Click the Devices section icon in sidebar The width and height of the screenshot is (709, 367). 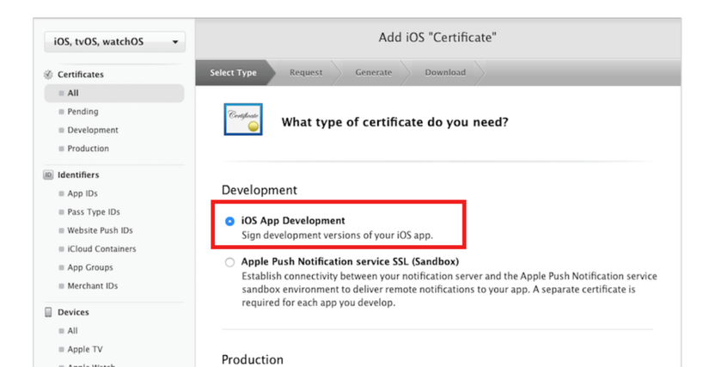(49, 313)
